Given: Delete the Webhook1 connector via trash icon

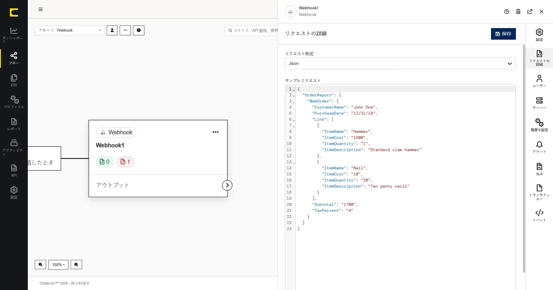Looking at the screenshot, I should [518, 11].
